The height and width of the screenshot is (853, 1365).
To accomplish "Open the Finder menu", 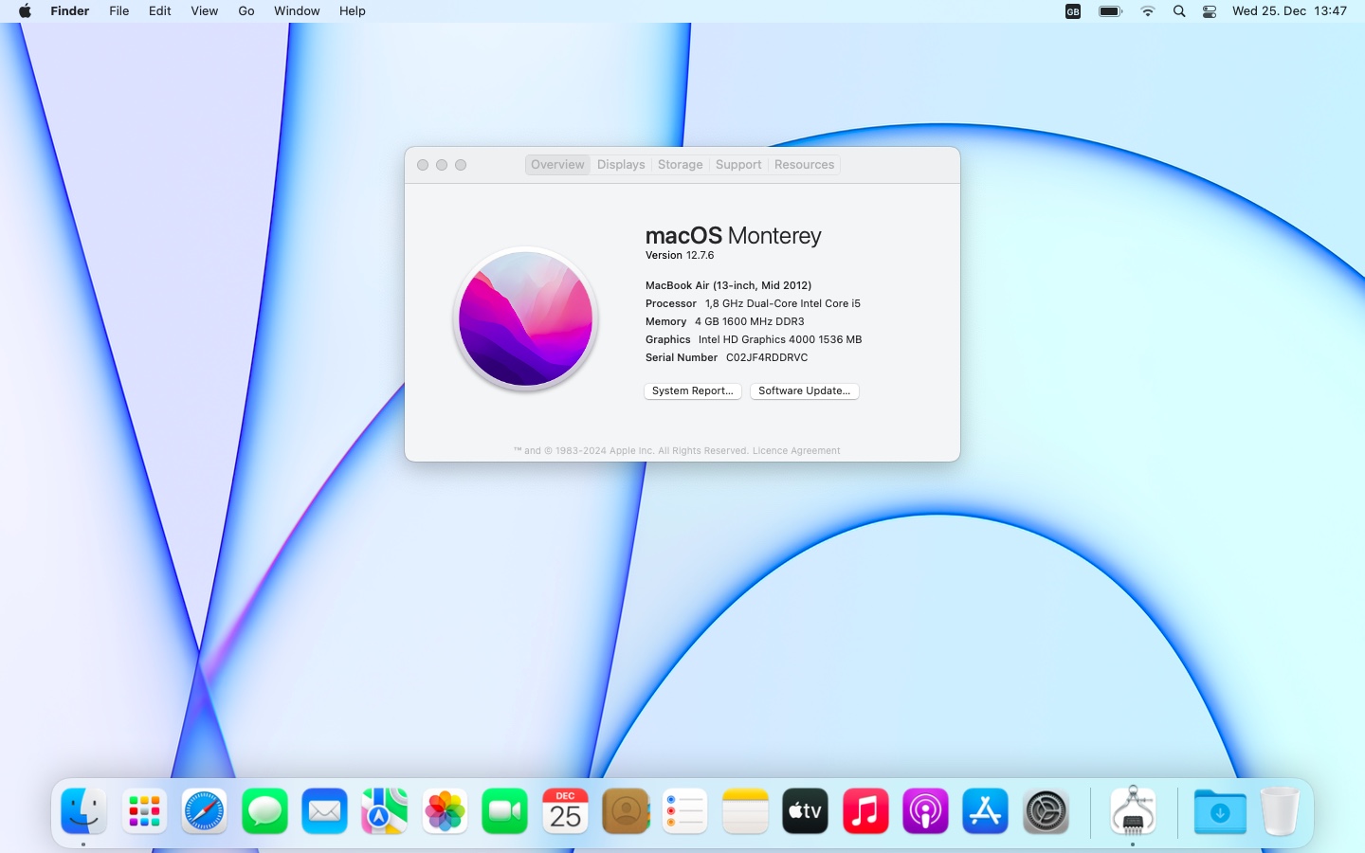I will tap(70, 11).
